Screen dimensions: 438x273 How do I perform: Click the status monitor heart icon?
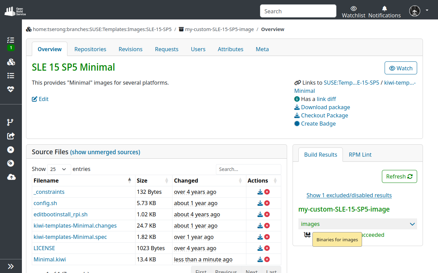(10, 89)
